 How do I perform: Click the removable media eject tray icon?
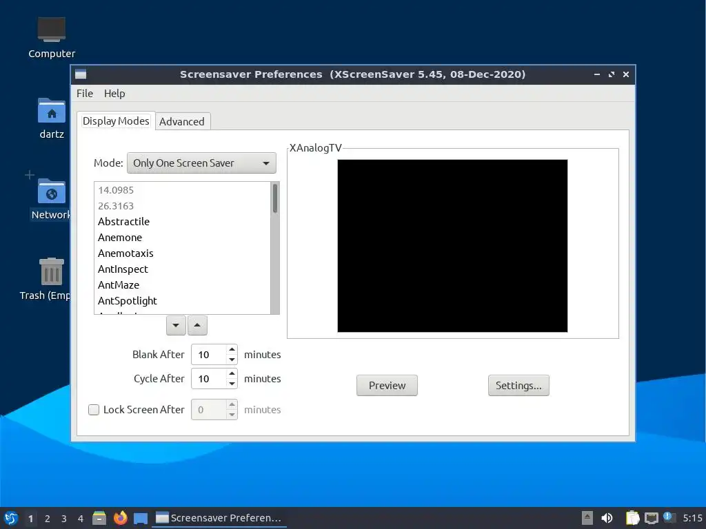[587, 518]
